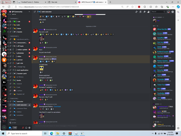
Task: Open the executor channel
Action: click(x=20, y=102)
